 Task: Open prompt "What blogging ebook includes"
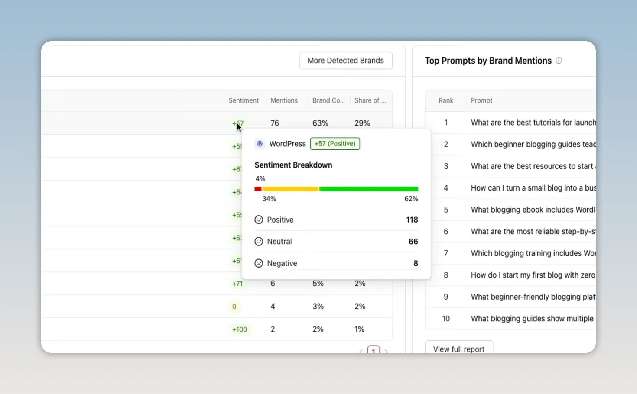point(533,210)
